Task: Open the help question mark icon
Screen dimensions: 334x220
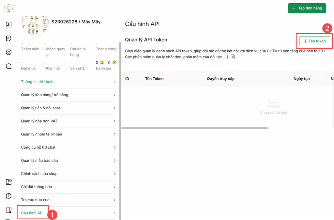Action: [x=9, y=196]
